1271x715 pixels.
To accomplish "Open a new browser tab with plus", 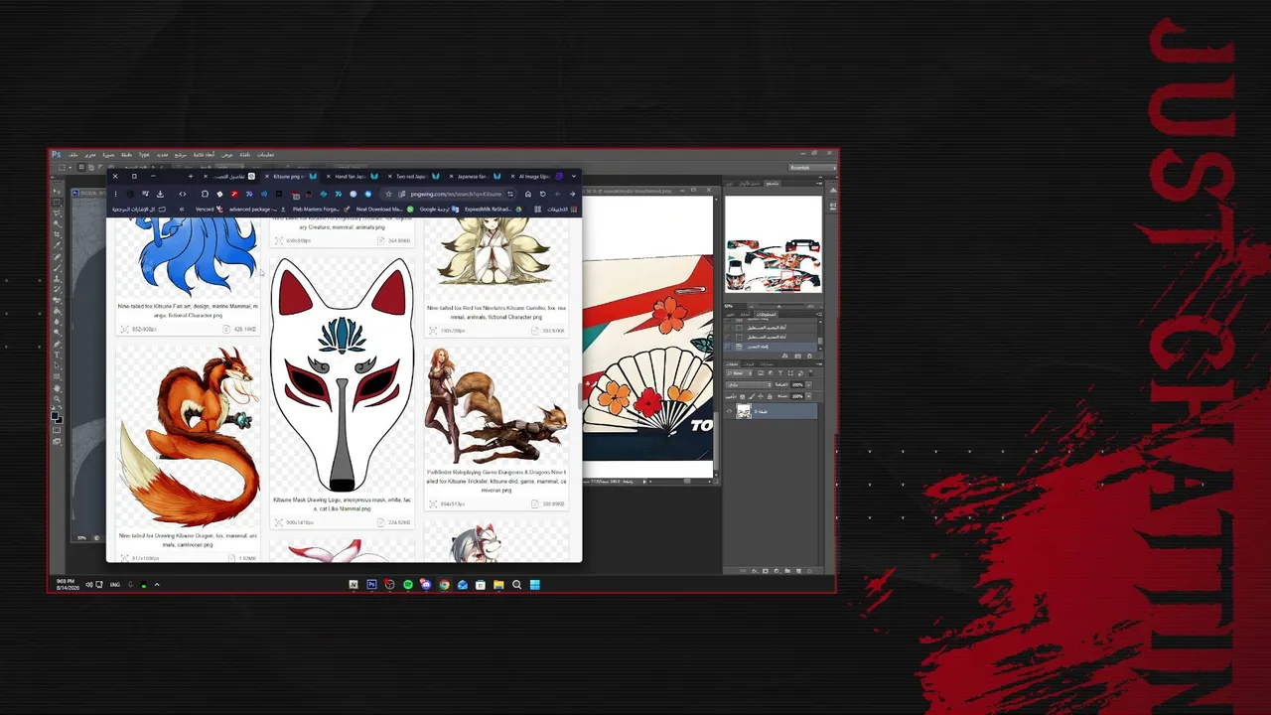I will pyautogui.click(x=191, y=177).
